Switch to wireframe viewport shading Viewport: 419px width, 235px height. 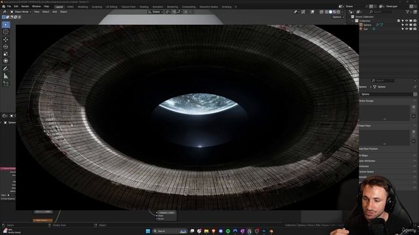pyautogui.click(x=327, y=12)
